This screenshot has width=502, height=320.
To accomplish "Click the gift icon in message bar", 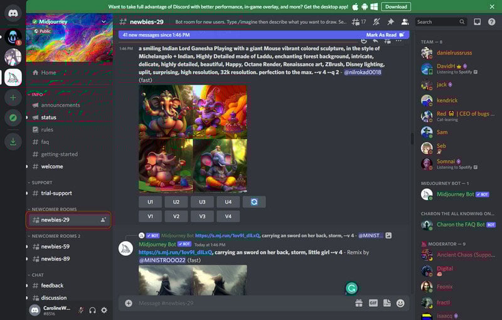I will coord(359,303).
